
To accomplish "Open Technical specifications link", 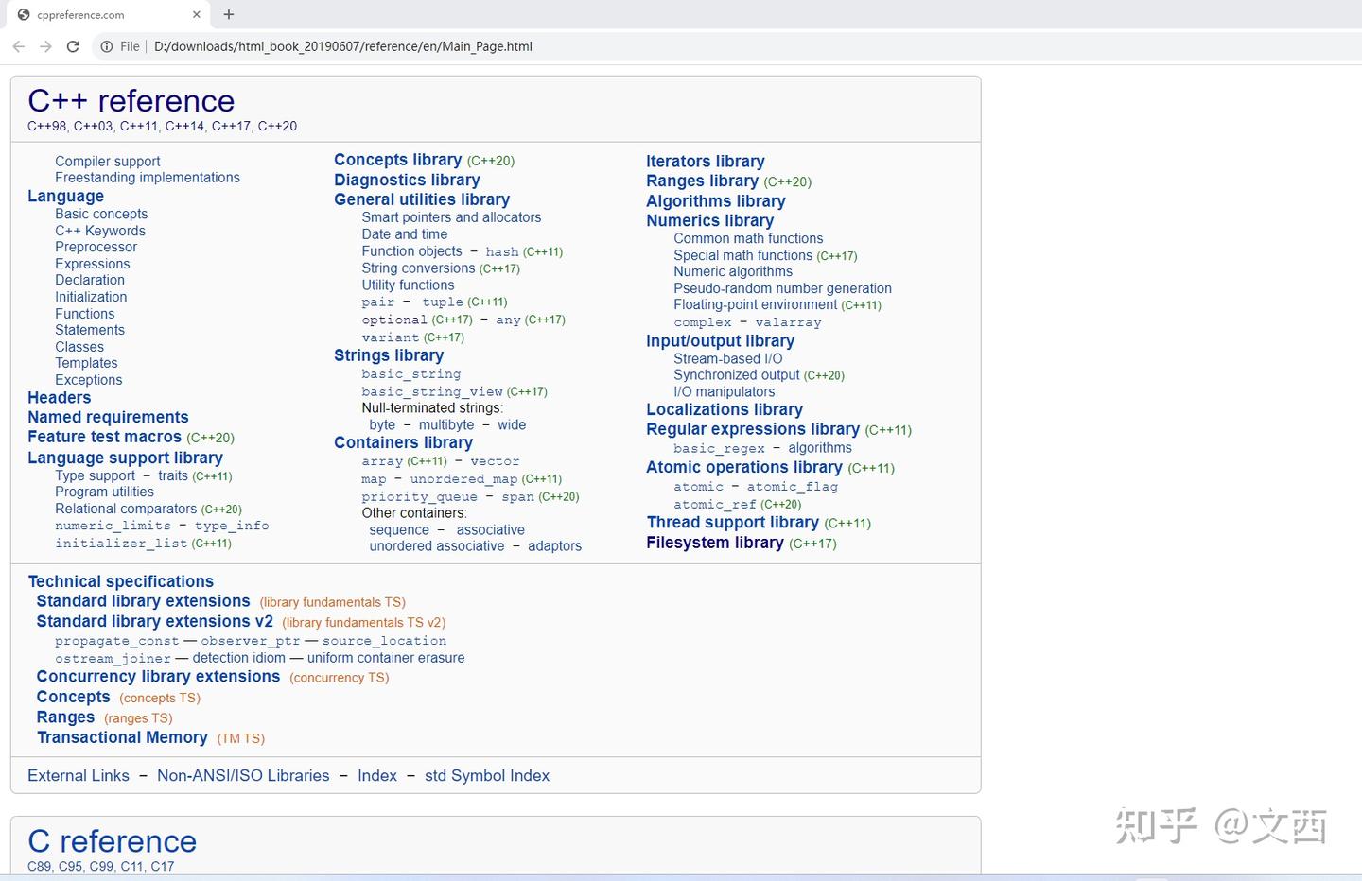I will (121, 581).
